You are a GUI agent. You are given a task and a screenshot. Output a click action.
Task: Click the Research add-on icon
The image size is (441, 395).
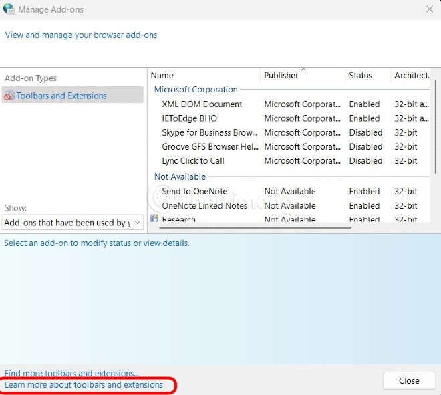pyautogui.click(x=154, y=219)
